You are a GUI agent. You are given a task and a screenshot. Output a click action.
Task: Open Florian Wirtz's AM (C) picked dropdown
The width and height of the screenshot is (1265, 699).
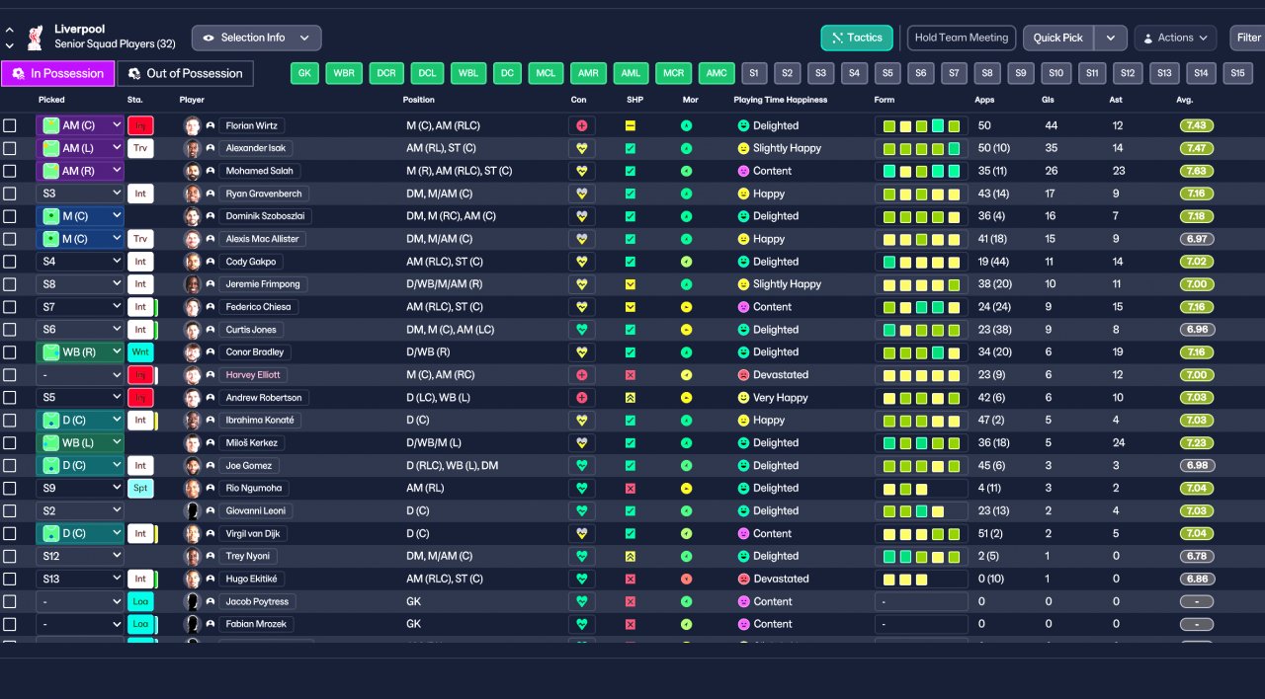[80, 126]
